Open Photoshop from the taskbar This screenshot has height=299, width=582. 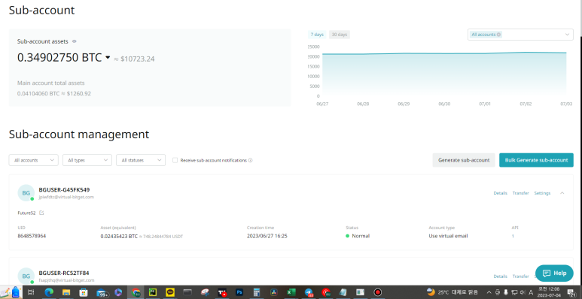point(239,292)
